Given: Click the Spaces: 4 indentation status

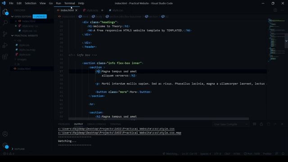Looking at the screenshot, I should (206, 154).
